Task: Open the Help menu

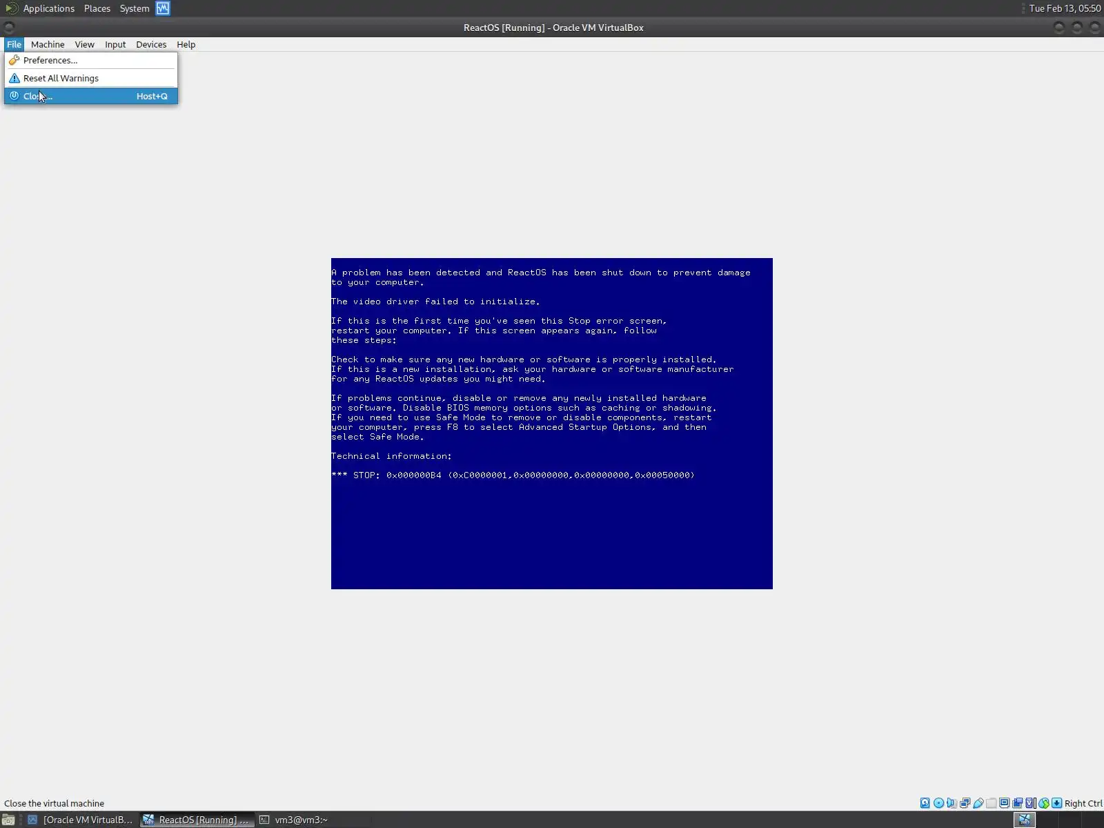Action: [x=186, y=44]
